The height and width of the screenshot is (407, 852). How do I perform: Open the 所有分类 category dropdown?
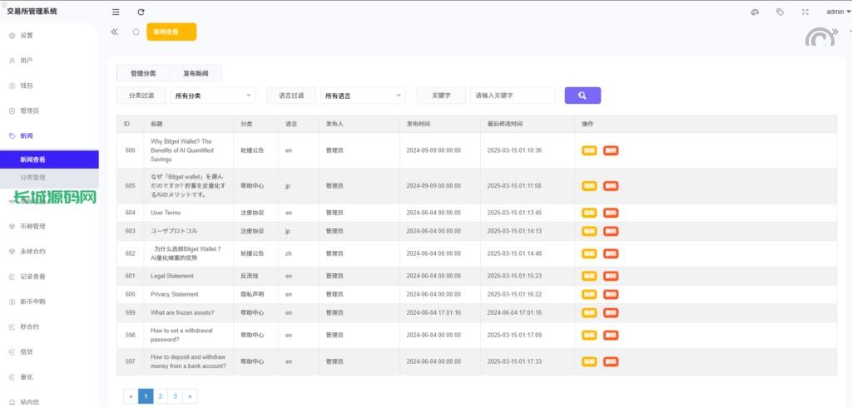click(213, 96)
